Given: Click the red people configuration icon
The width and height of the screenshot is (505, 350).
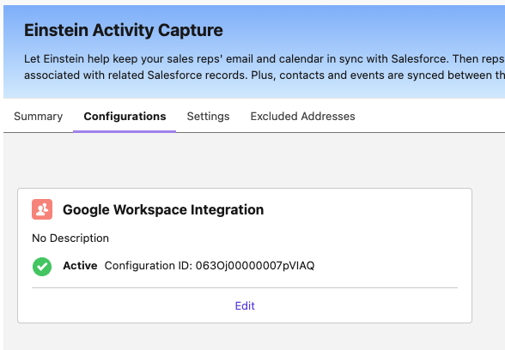Looking at the screenshot, I should pyautogui.click(x=42, y=209).
